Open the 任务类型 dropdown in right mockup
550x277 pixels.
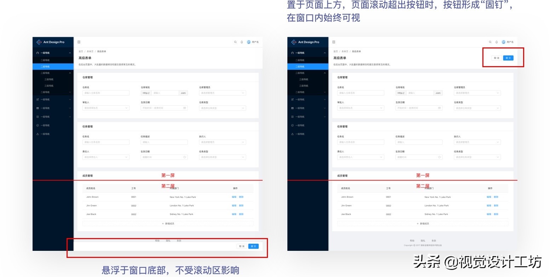477,157
